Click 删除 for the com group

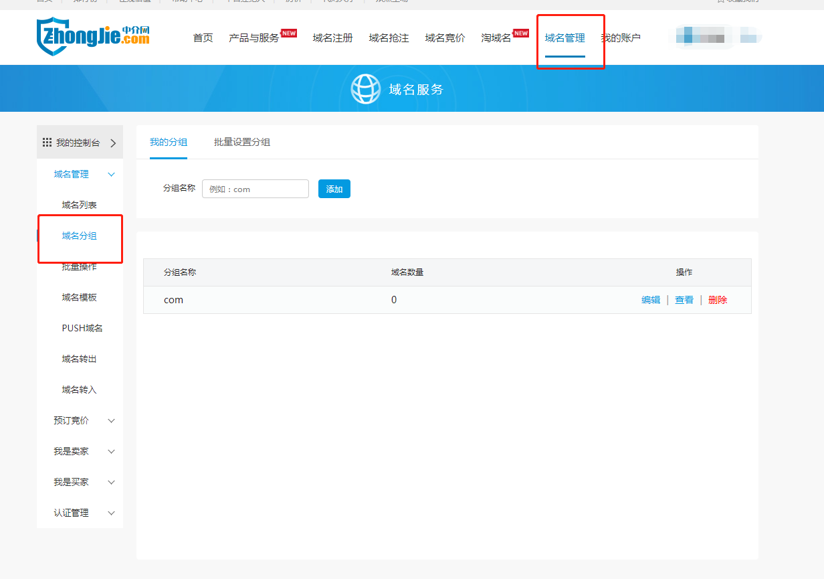[x=718, y=300]
